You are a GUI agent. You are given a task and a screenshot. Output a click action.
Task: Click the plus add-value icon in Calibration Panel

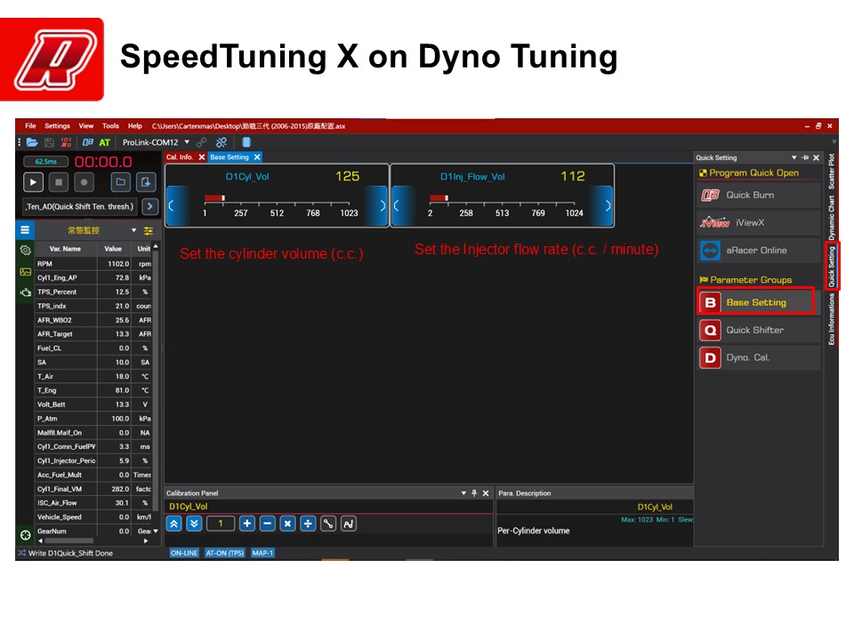pyautogui.click(x=247, y=524)
